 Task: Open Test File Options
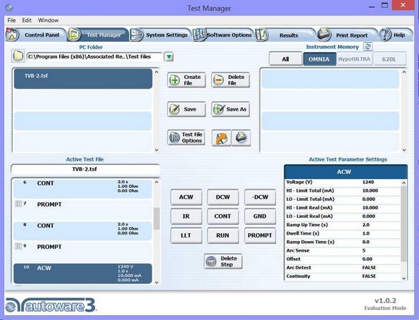click(186, 137)
